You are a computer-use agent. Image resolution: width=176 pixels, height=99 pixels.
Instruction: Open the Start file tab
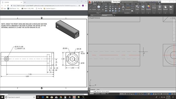tap(92, 15)
